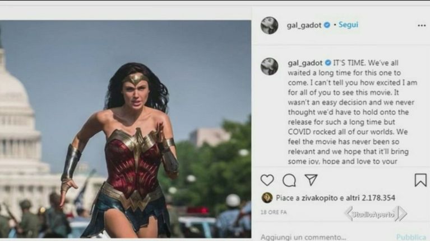Open zivakopito's profile from the likes line

pyautogui.click(x=319, y=197)
